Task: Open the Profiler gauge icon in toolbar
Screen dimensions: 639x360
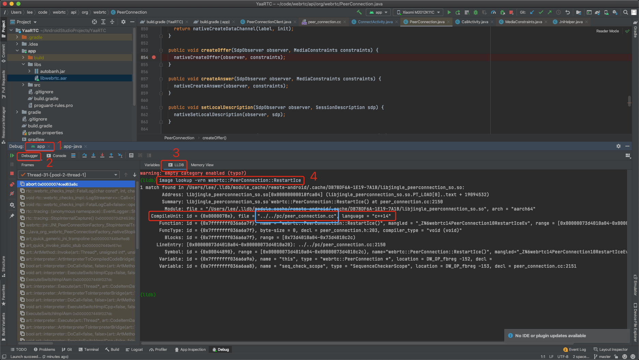Action: (493, 12)
